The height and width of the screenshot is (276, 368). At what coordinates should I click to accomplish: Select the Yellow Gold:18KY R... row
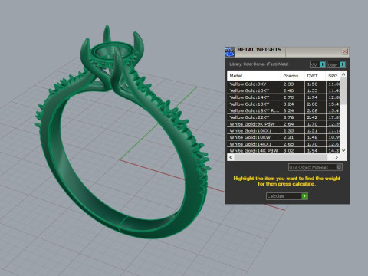pos(284,110)
